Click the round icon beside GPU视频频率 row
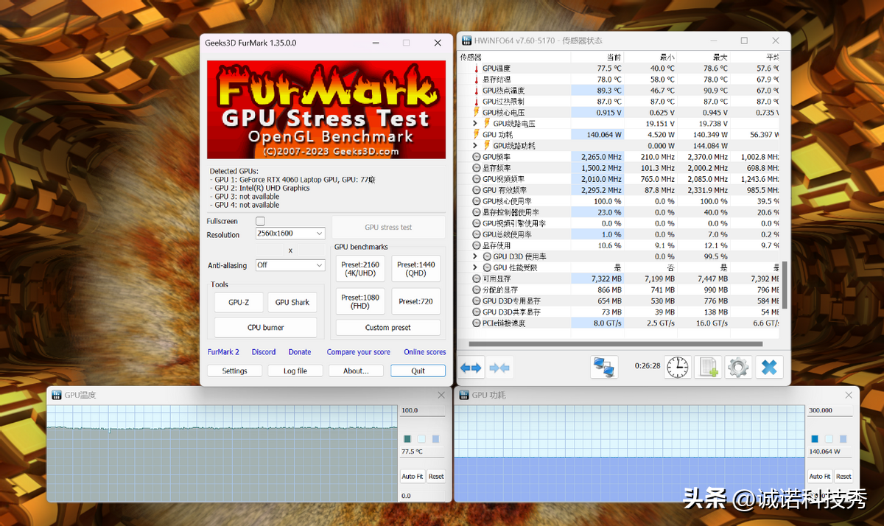884x526 pixels. (476, 179)
